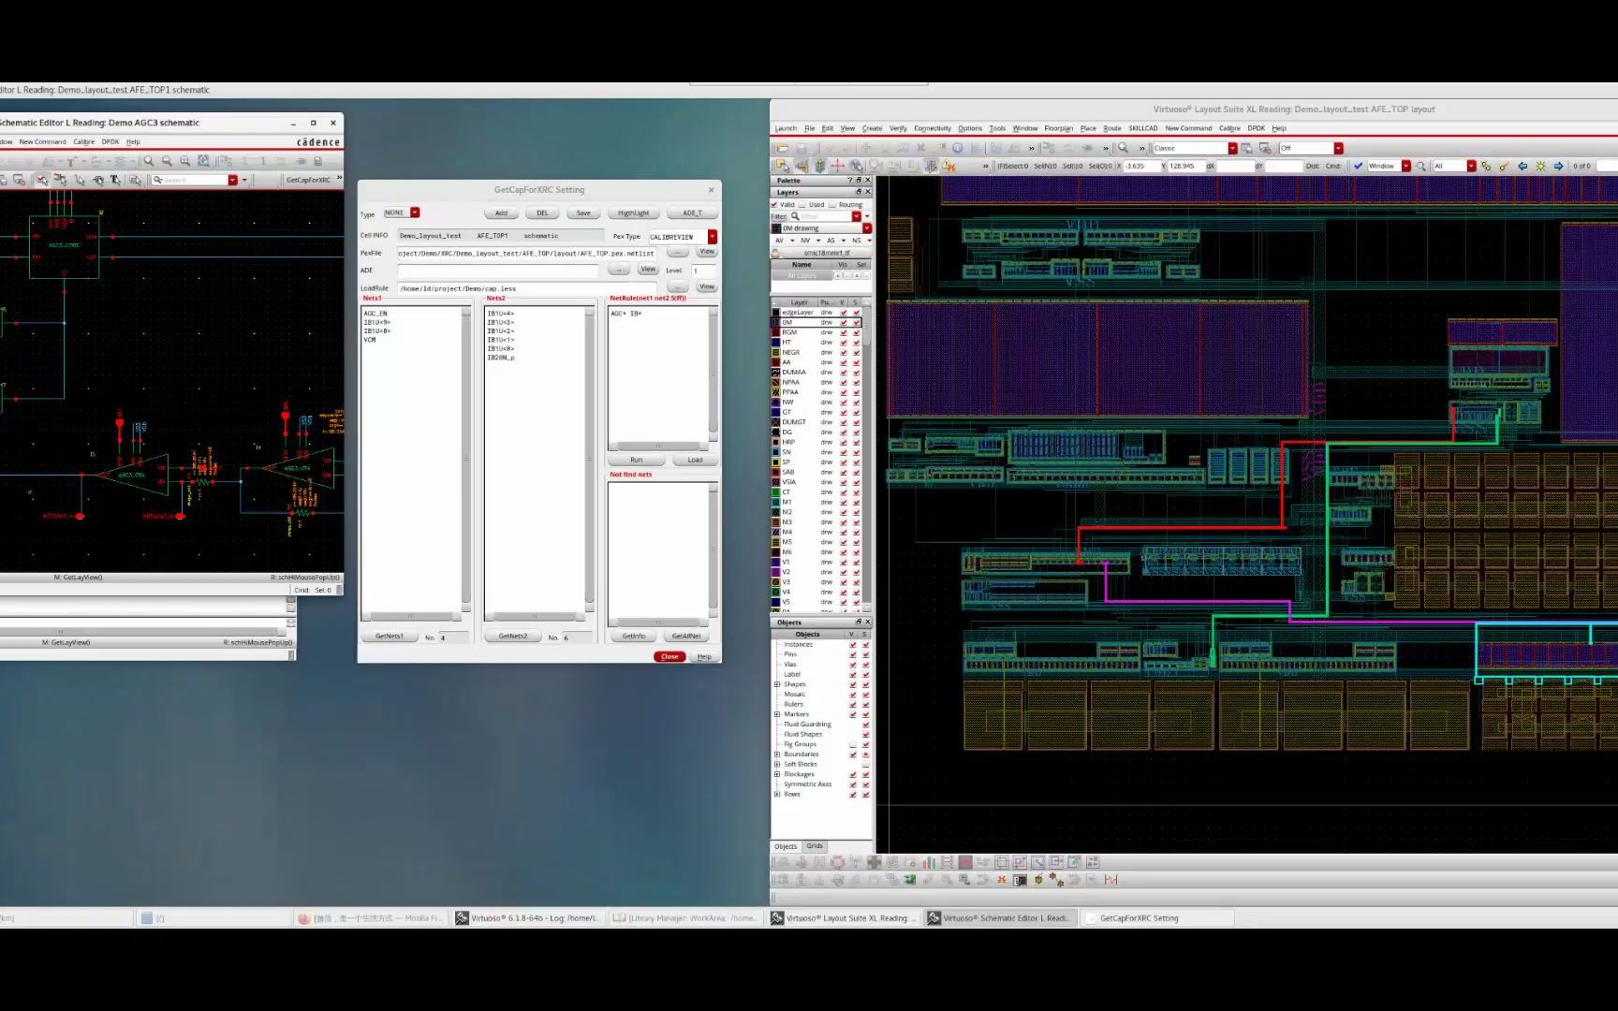
Task: Click the blue checkmark icon before Window field
Action: click(x=1359, y=166)
